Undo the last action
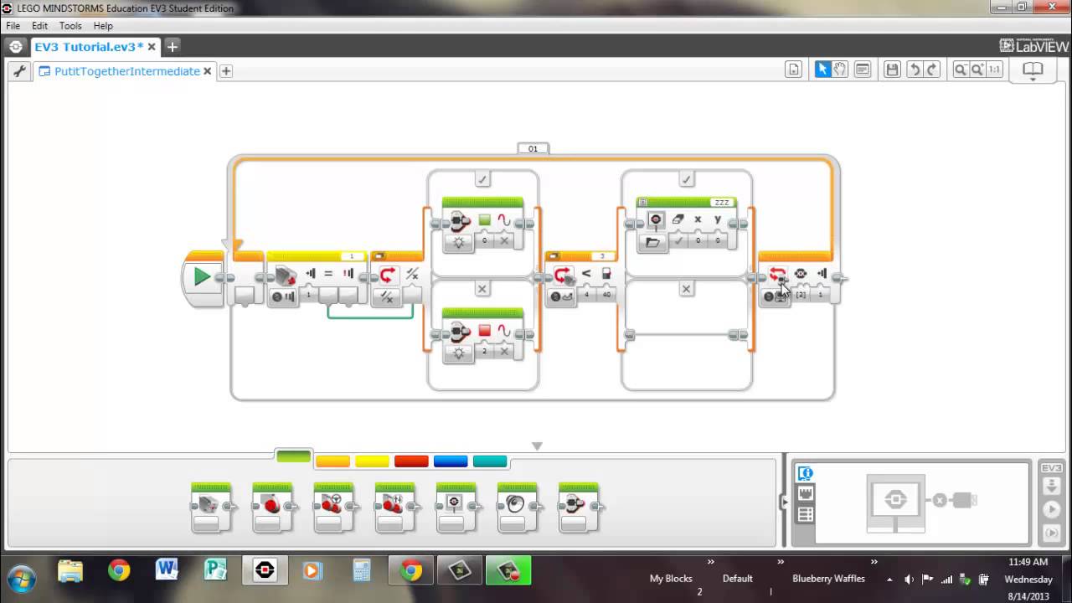Viewport: 1072px width, 603px height. point(915,70)
